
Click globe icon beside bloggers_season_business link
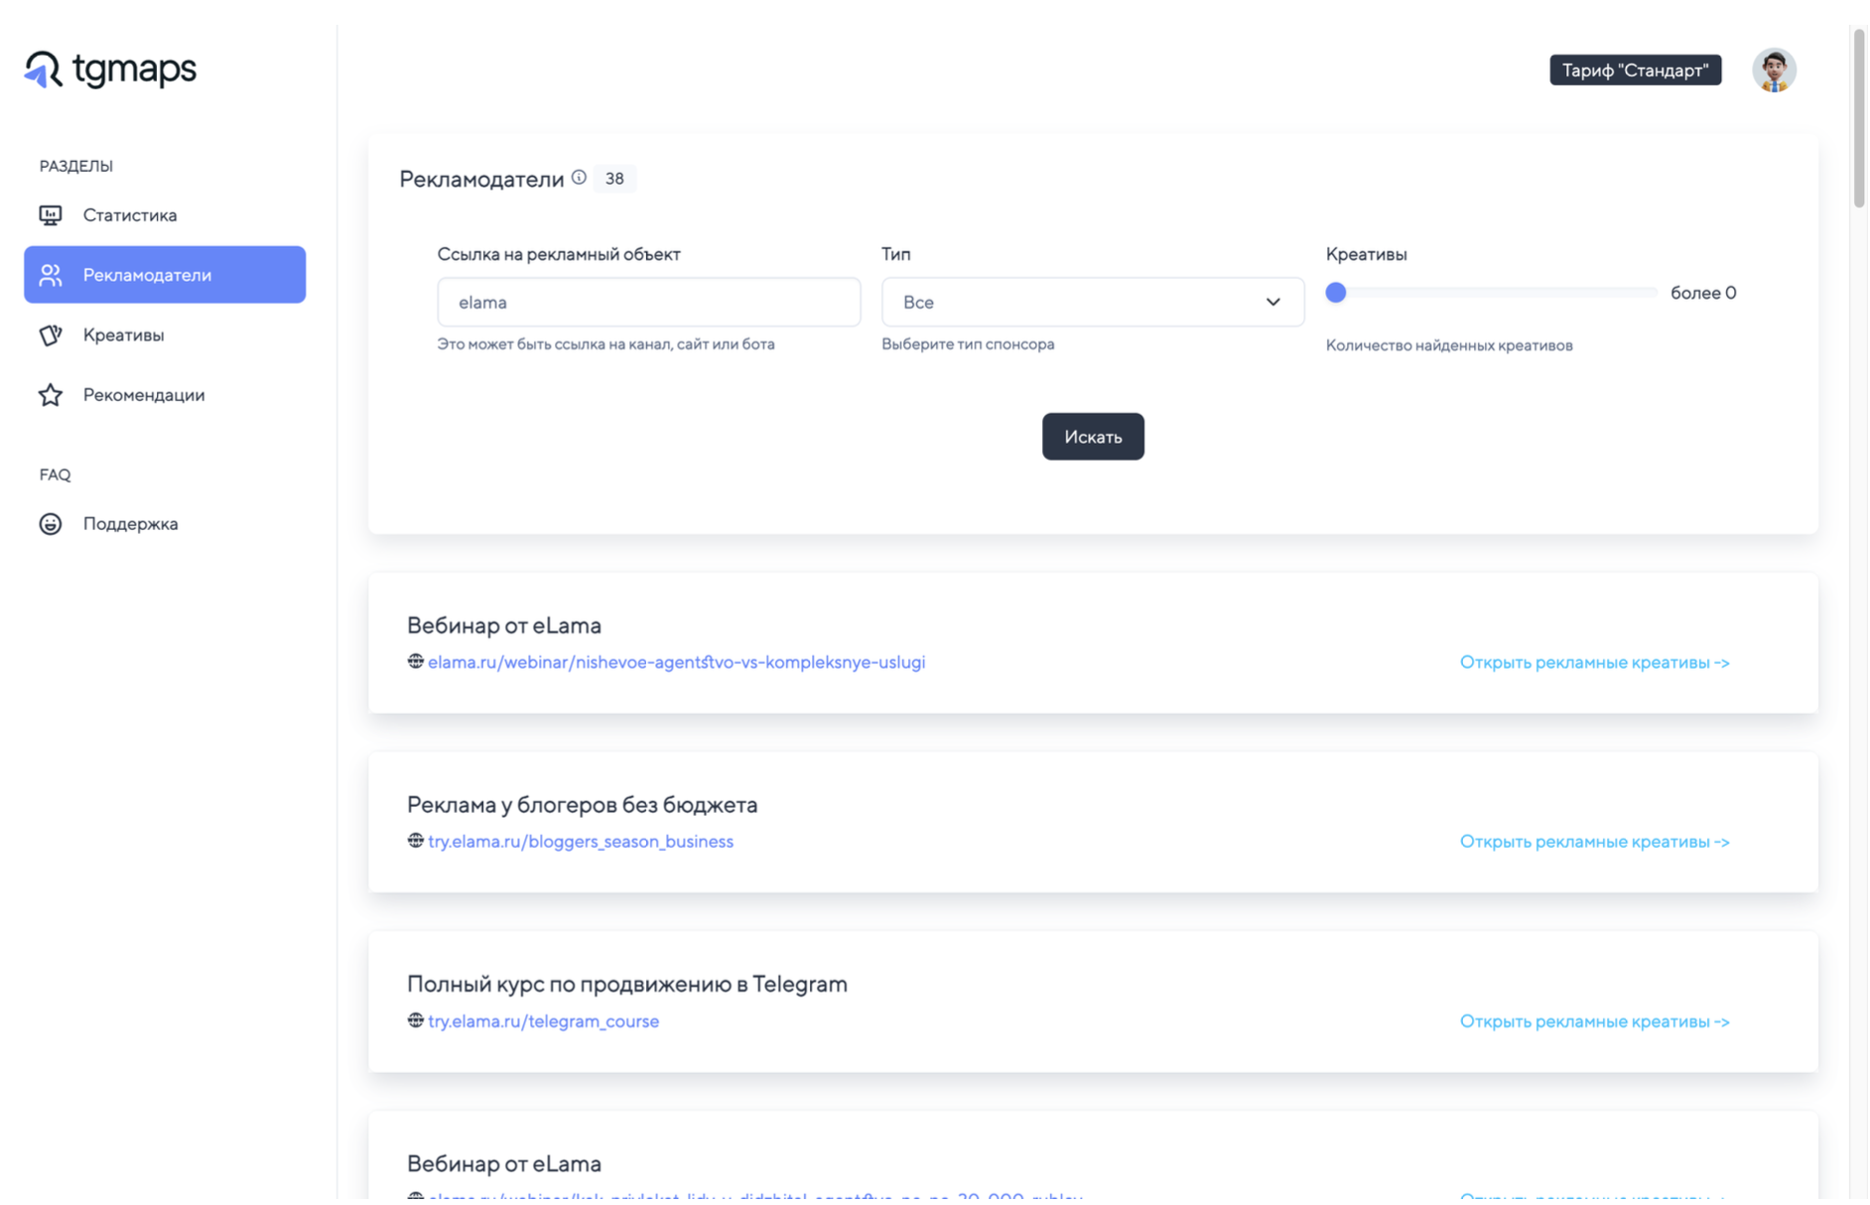point(415,841)
